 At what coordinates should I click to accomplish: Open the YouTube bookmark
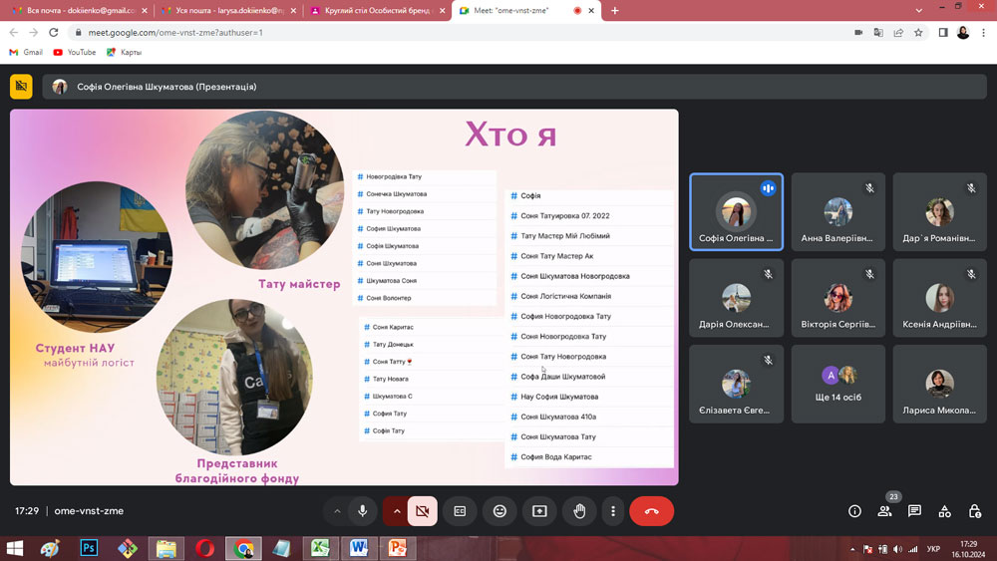pyautogui.click(x=75, y=52)
